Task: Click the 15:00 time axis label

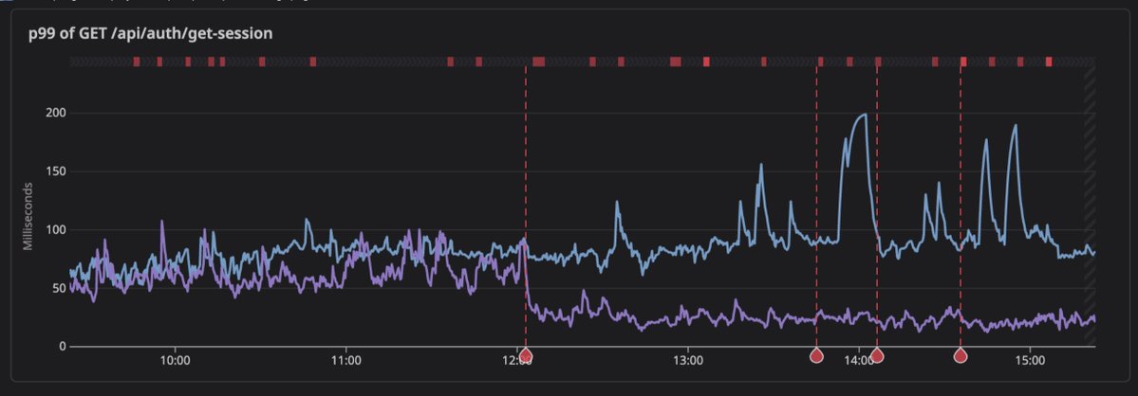Action: 1031,360
